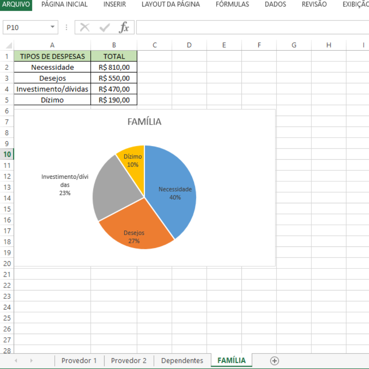Click the Insert Function fx icon

[124, 27]
